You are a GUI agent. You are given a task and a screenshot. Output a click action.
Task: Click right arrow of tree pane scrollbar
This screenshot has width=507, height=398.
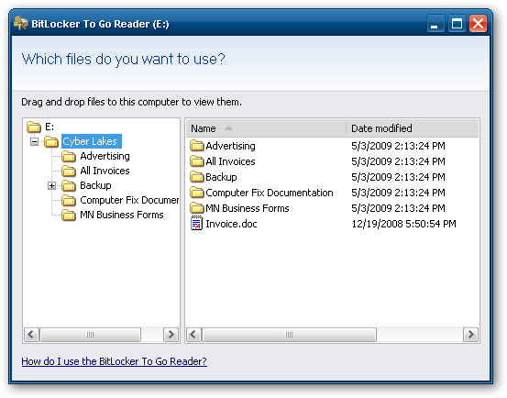(171, 335)
